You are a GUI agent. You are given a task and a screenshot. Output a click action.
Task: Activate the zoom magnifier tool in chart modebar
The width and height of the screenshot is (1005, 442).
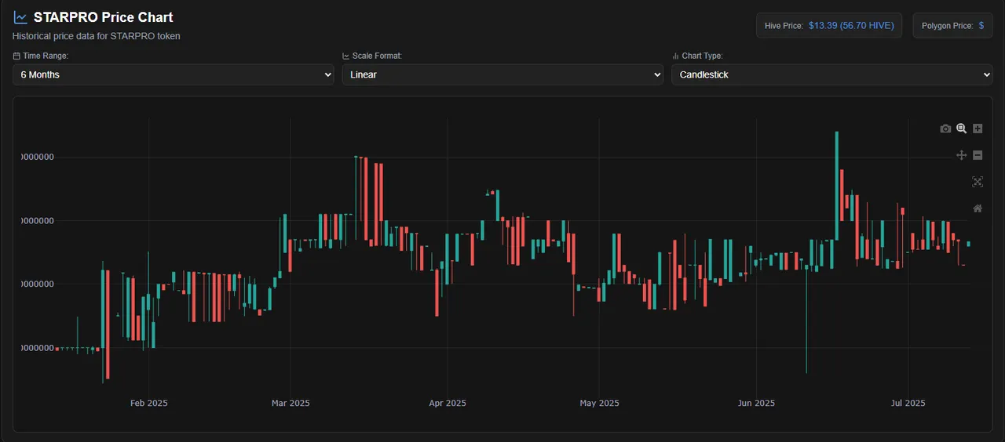[x=961, y=129]
